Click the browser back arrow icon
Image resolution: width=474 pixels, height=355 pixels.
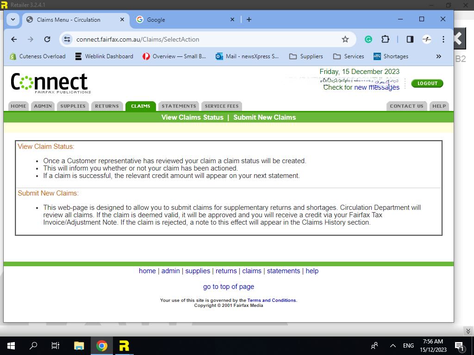14,39
